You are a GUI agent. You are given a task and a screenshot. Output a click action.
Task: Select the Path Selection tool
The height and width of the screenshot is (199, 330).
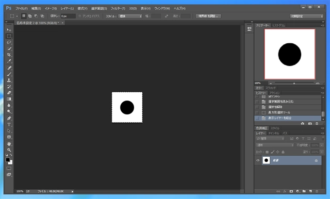[9, 130]
